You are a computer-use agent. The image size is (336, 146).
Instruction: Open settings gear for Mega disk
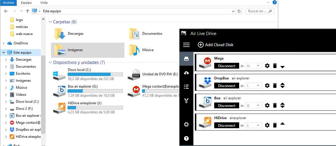pos(267,66)
